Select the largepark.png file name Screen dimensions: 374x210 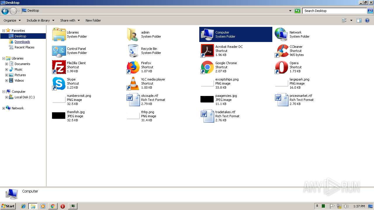(x=299, y=79)
